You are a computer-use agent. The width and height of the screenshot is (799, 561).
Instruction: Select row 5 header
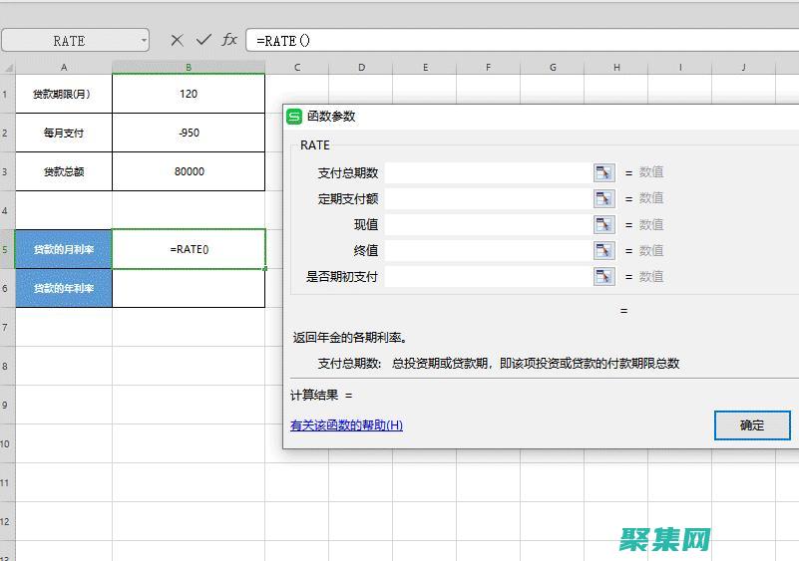tap(7, 249)
